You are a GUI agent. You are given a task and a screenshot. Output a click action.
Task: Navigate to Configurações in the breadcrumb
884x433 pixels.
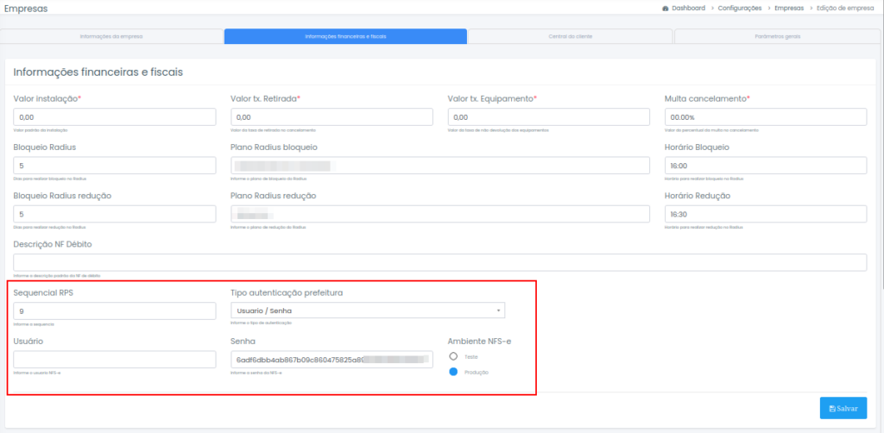pyautogui.click(x=739, y=8)
